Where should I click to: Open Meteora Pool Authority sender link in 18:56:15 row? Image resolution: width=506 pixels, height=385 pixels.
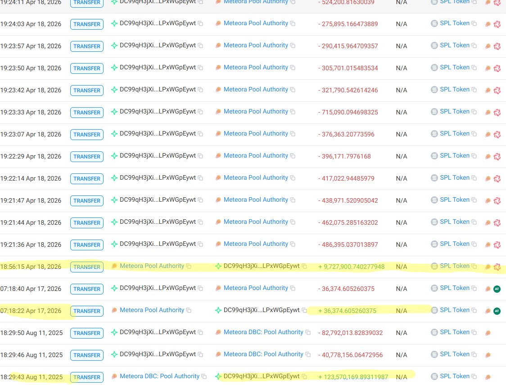[x=152, y=266]
